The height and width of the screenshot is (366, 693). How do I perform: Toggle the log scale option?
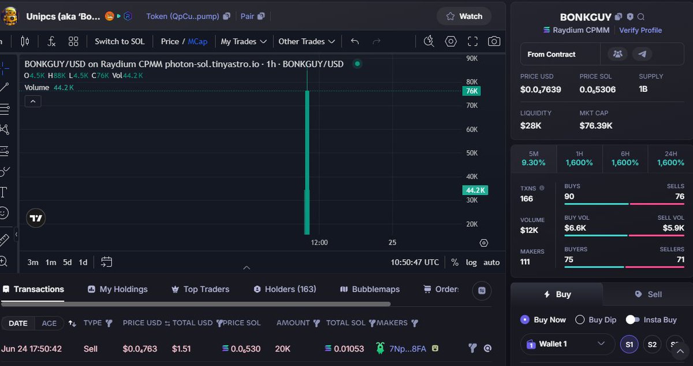(x=471, y=262)
